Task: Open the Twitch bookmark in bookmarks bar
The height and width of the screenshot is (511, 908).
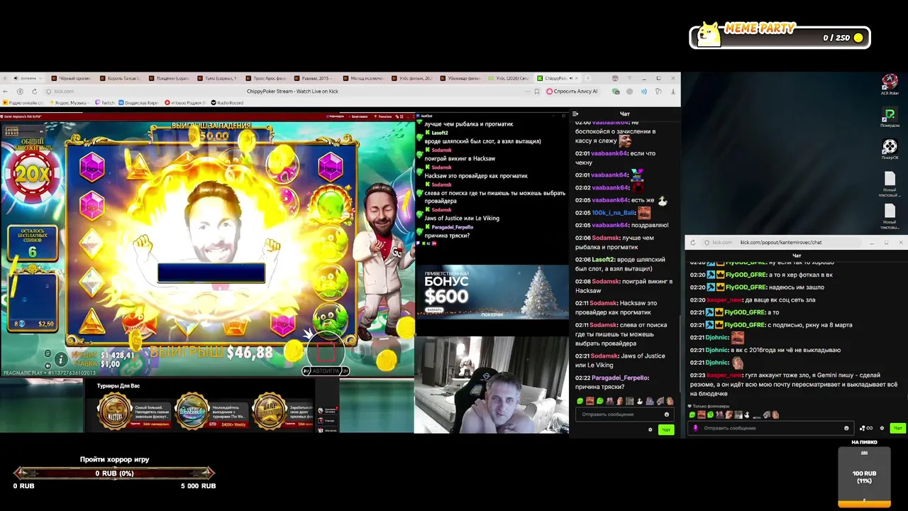Action: click(x=105, y=103)
